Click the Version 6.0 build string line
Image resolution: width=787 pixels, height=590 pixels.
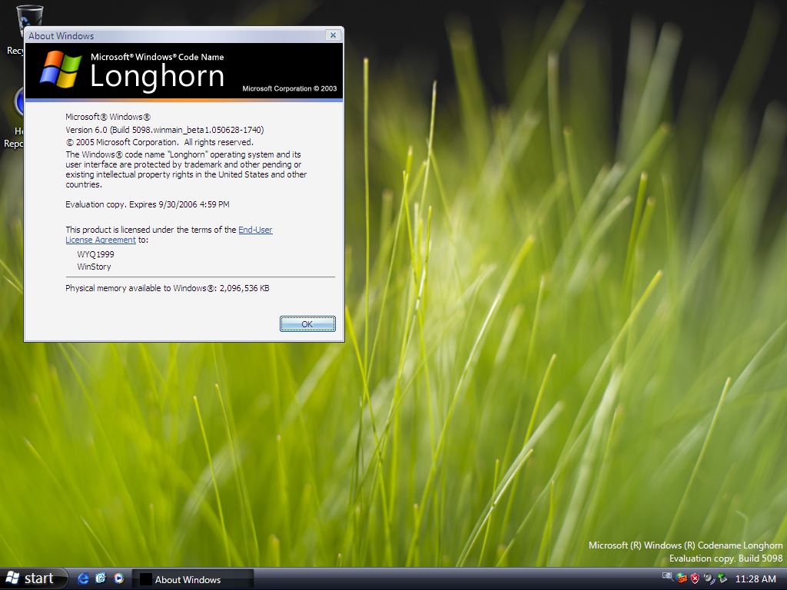(164, 130)
